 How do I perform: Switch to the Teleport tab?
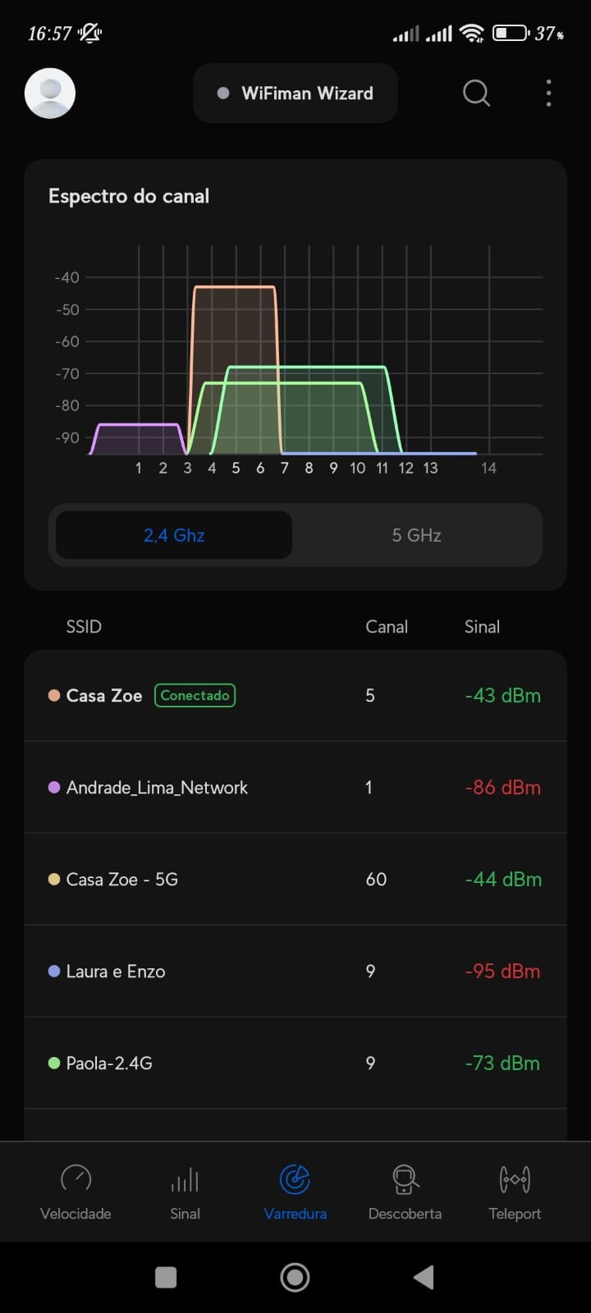[515, 1192]
